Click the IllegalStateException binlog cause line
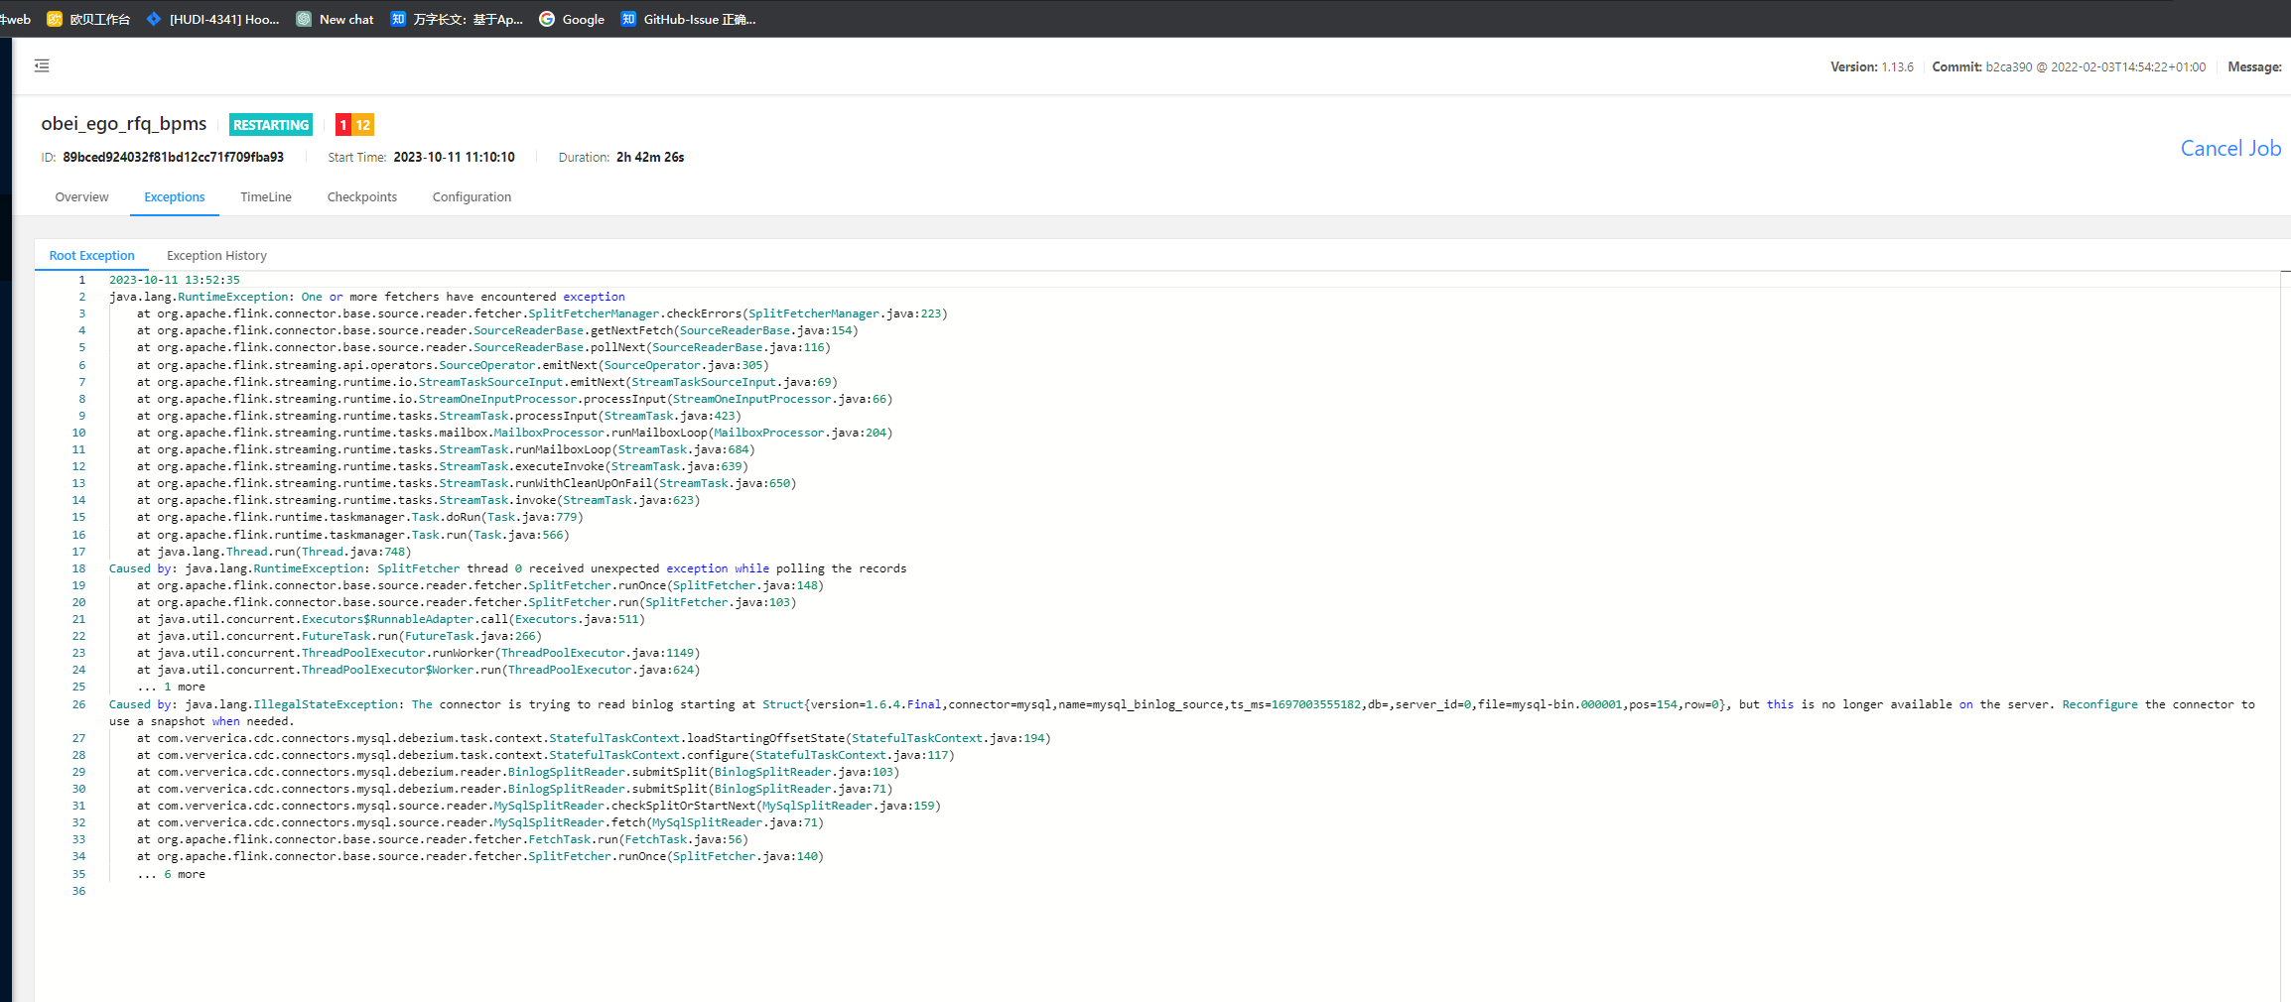The height and width of the screenshot is (1002, 2291). (1181, 712)
